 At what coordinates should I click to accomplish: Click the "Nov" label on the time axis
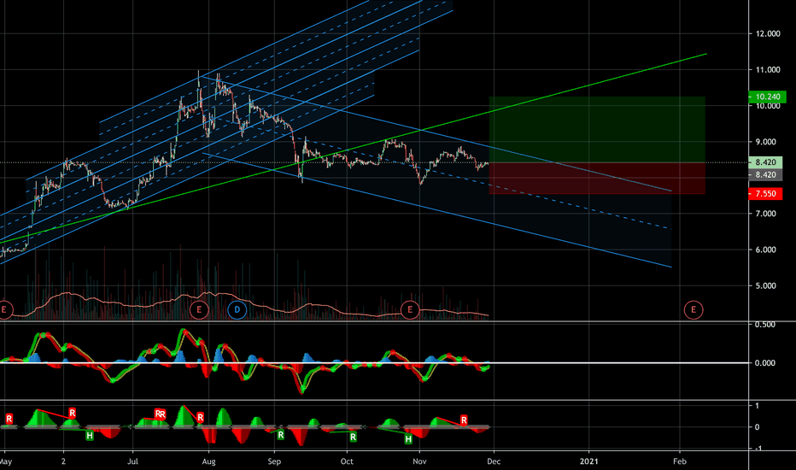tap(419, 461)
